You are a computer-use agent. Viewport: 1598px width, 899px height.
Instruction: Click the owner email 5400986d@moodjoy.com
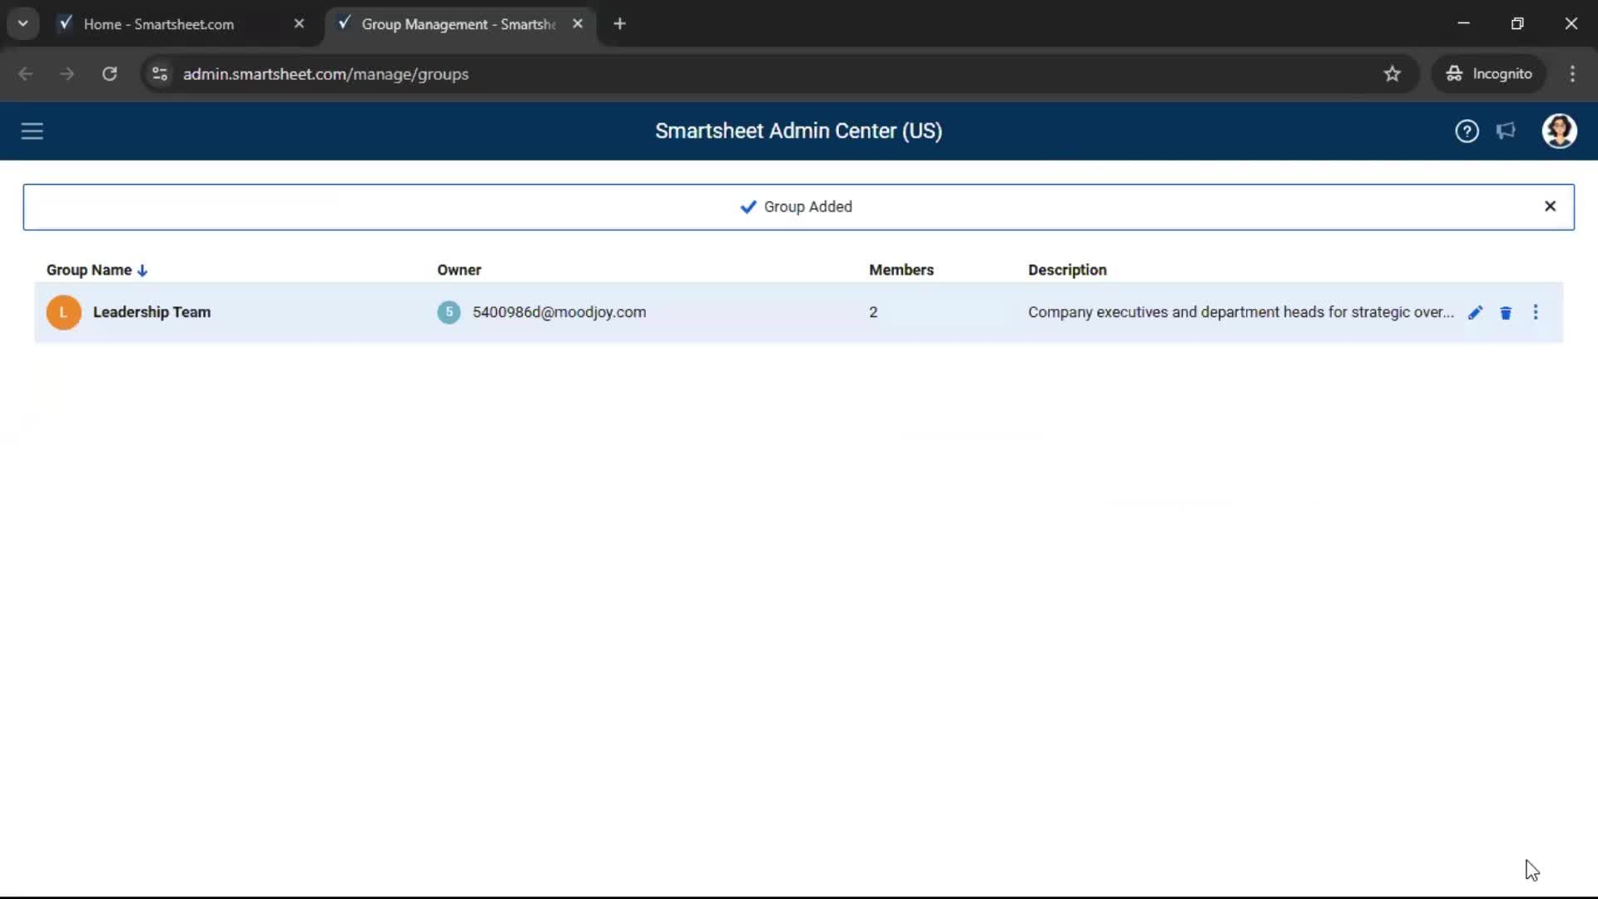point(559,312)
